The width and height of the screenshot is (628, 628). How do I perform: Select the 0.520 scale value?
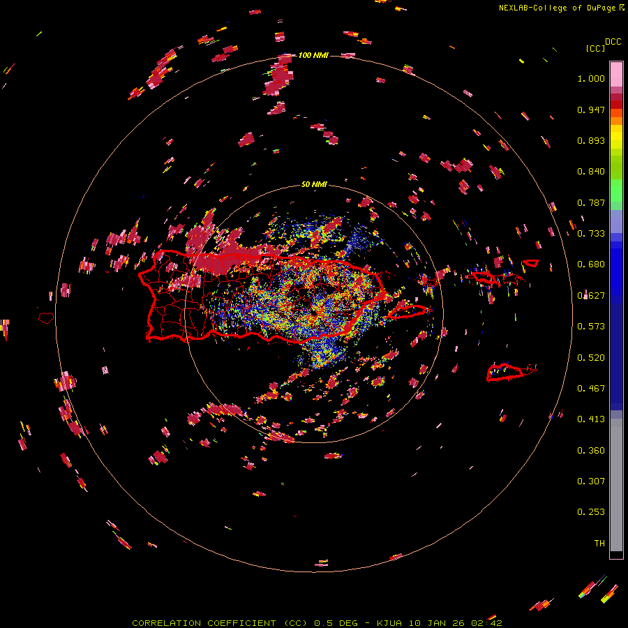[x=591, y=358]
